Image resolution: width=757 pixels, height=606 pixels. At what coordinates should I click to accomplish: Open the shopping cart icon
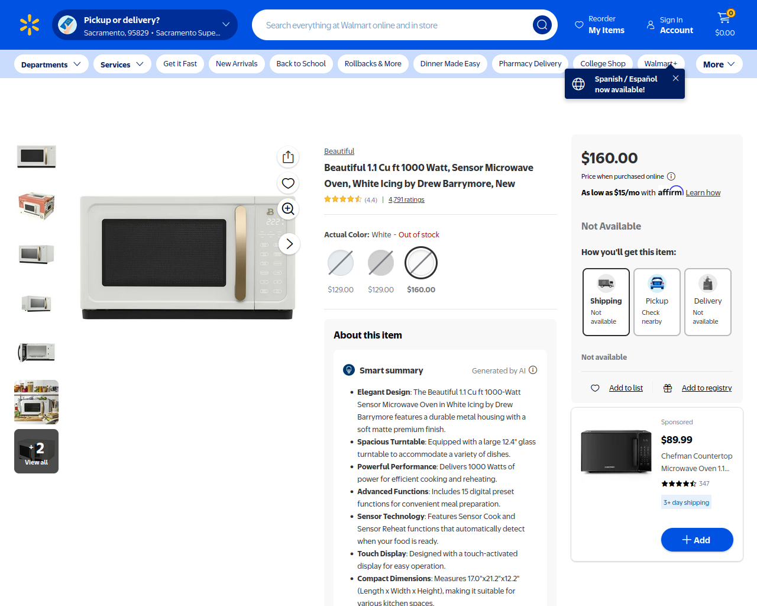coord(724,18)
